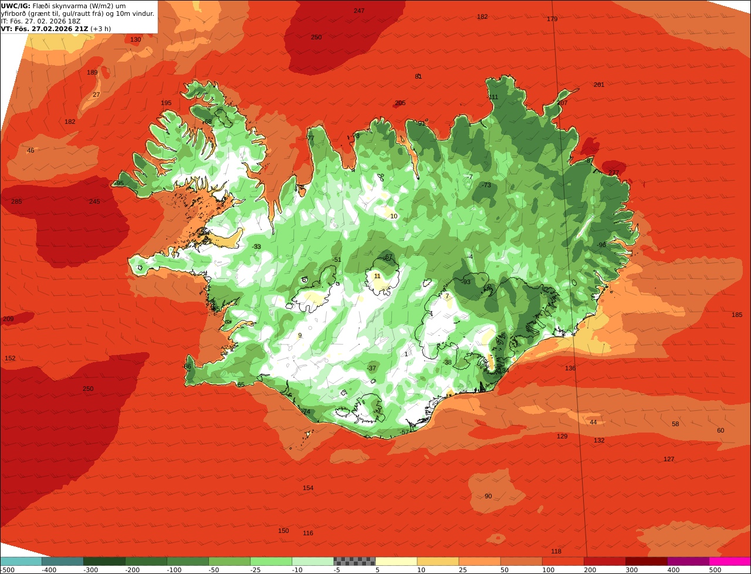Click the value 195 near the Westfjords
The width and height of the screenshot is (751, 574).
[166, 103]
